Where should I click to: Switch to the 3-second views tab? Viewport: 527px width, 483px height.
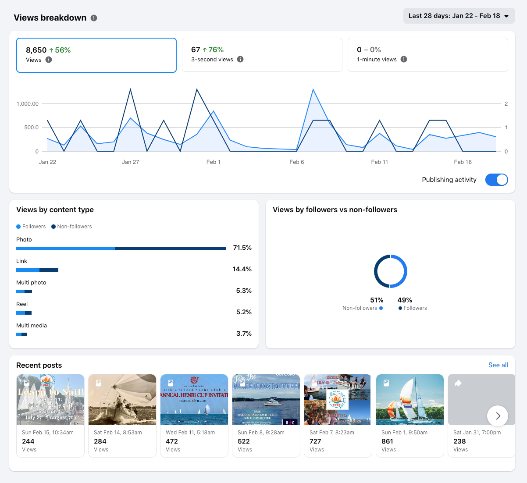click(x=262, y=55)
